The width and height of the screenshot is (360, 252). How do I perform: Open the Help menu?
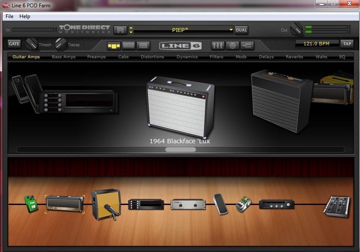(x=25, y=16)
